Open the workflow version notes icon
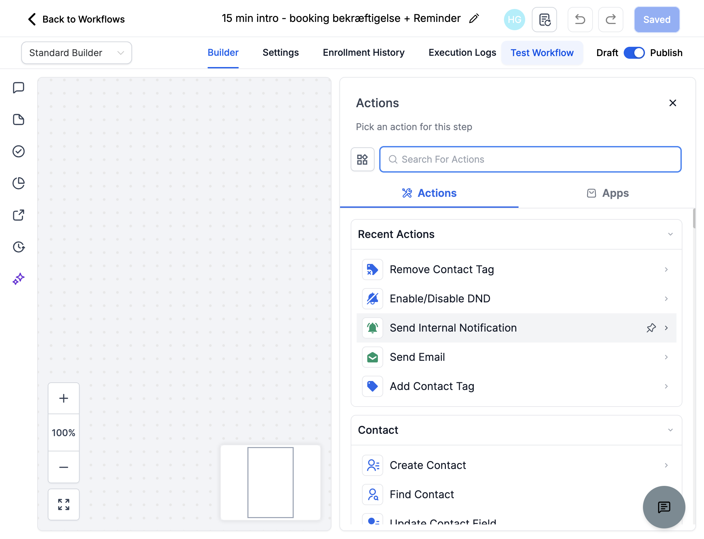Image resolution: width=704 pixels, height=539 pixels. tap(544, 20)
